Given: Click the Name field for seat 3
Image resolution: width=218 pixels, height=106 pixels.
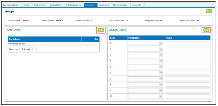Looking at the screenshot, I should point(187,55).
